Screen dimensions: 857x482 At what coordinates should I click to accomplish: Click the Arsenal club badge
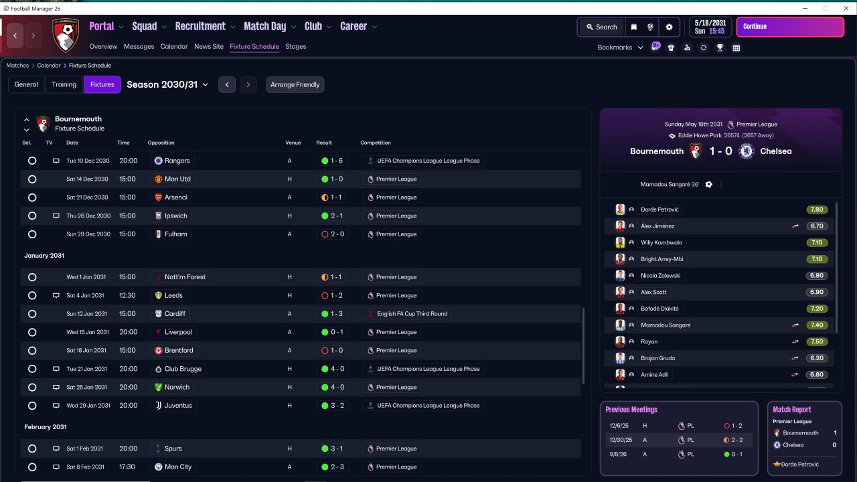coord(158,197)
